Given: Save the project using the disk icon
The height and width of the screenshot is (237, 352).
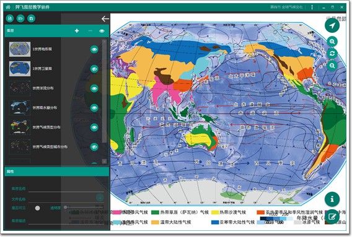Looking at the screenshot, I should (x=31, y=19).
